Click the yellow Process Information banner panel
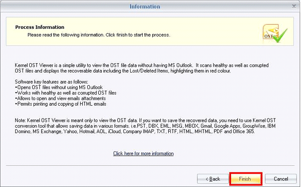The width and height of the screenshot is (301, 187). pyautogui.click(x=150, y=31)
